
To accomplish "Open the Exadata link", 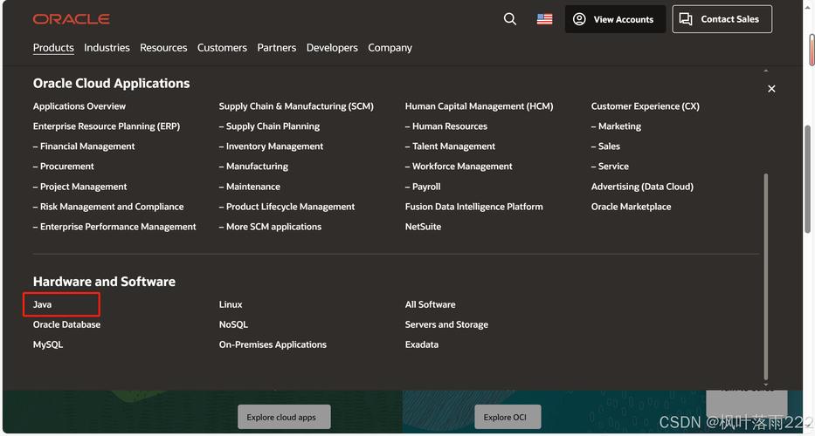I will pos(422,344).
